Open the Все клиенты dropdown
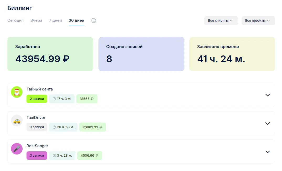282x171 pixels. (x=221, y=21)
